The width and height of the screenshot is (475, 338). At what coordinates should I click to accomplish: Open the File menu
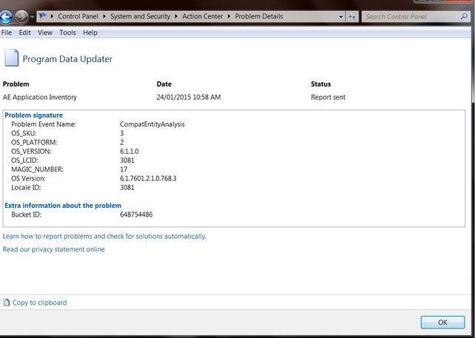tap(7, 33)
